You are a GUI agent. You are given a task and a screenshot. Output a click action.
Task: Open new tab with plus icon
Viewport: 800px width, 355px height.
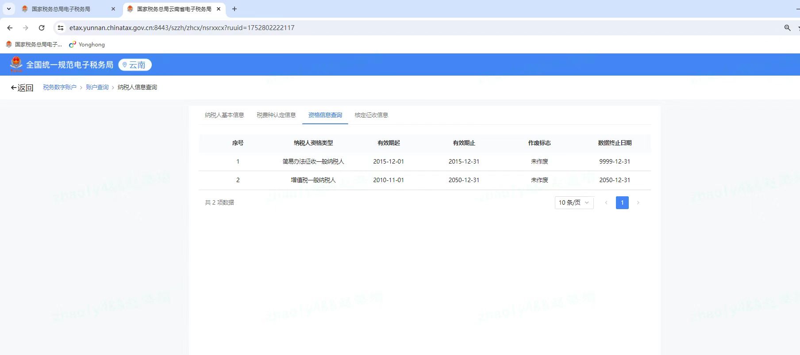coord(235,9)
